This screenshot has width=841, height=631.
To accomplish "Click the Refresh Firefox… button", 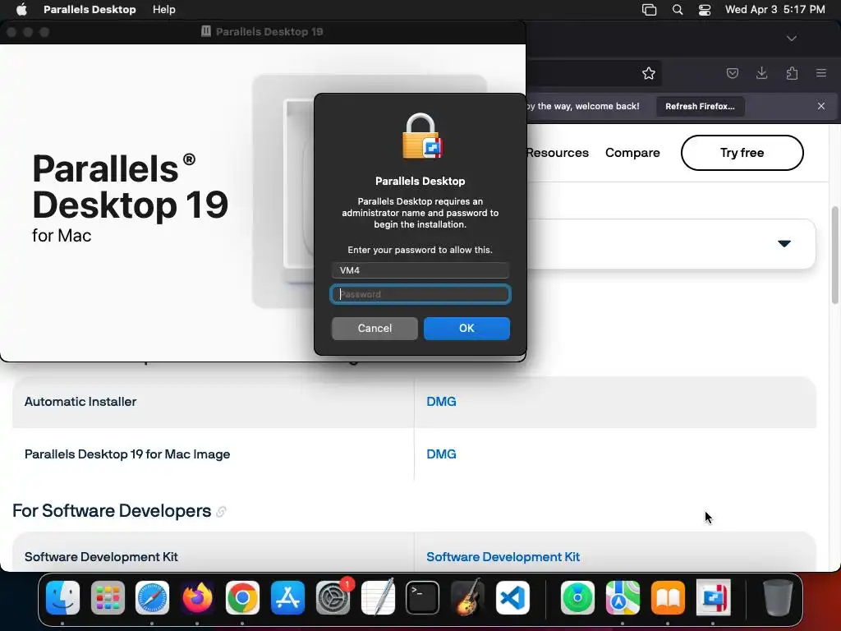I will coord(700,106).
